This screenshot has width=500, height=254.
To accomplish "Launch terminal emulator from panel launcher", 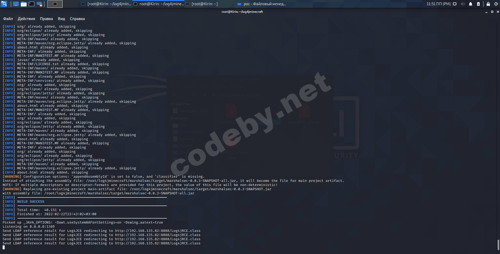I will pyautogui.click(x=32, y=4).
